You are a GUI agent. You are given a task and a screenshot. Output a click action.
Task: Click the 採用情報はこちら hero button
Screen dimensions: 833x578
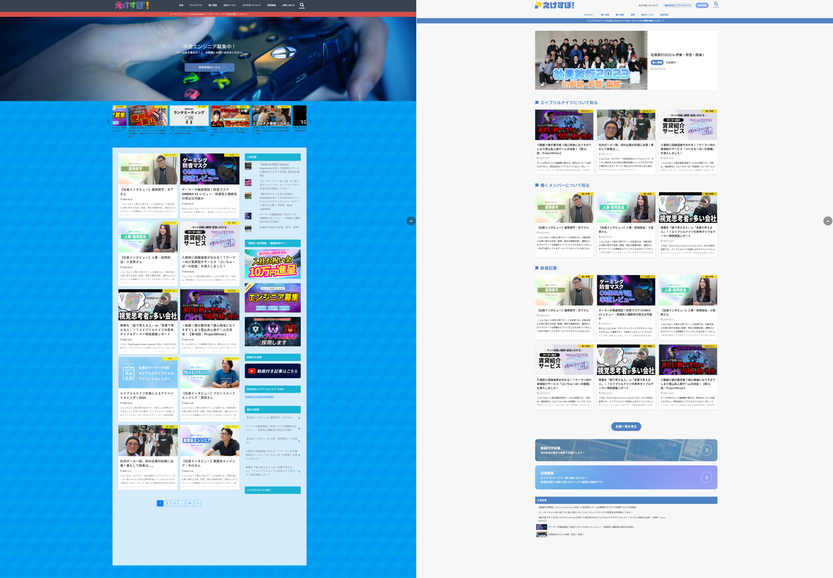click(209, 67)
